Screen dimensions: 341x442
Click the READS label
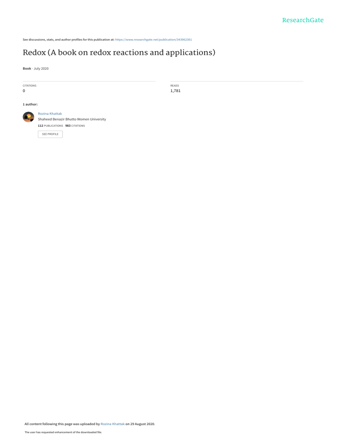coord(174,86)
